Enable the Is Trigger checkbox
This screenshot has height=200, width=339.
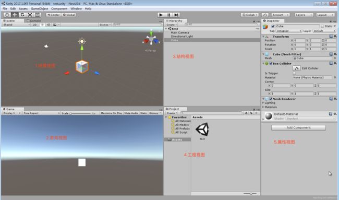click(x=294, y=73)
